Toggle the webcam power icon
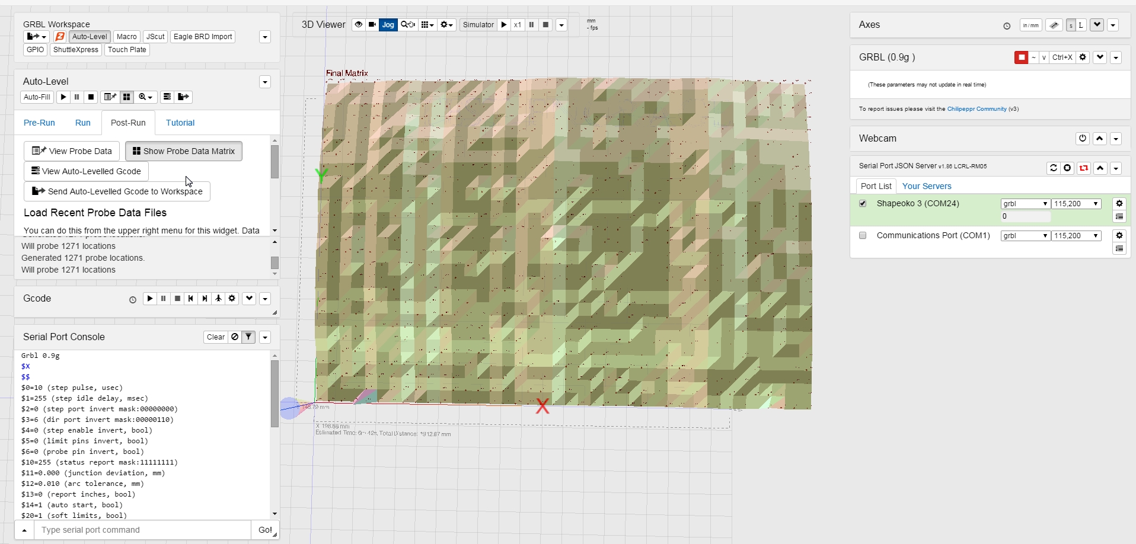Image resolution: width=1136 pixels, height=544 pixels. coord(1083,138)
